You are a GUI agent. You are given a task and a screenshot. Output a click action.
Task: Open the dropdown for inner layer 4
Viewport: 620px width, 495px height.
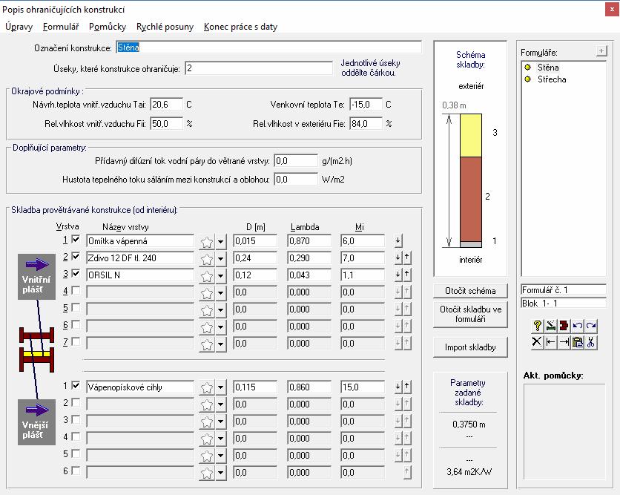[221, 293]
